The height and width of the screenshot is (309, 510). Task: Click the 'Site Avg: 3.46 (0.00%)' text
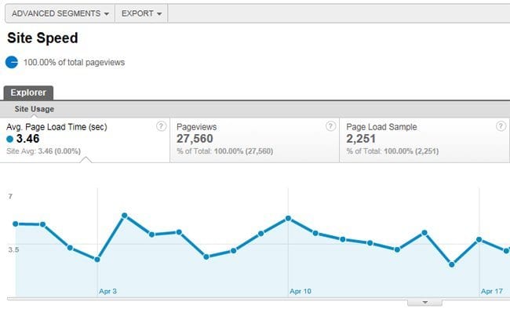(44, 151)
